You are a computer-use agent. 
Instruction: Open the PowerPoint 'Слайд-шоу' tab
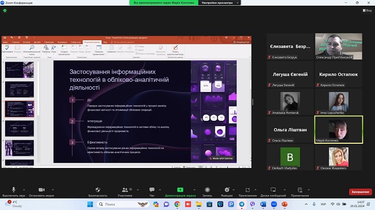click(76, 42)
